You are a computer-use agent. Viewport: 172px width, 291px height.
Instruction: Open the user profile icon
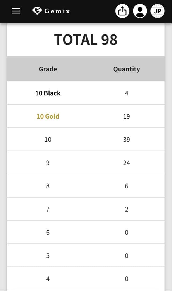pos(140,11)
